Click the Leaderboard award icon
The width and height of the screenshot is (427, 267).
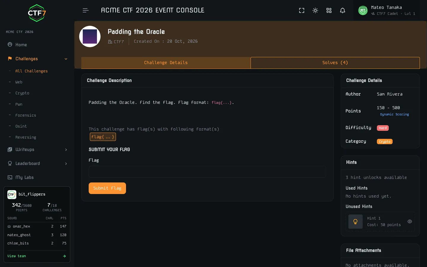coord(10,163)
